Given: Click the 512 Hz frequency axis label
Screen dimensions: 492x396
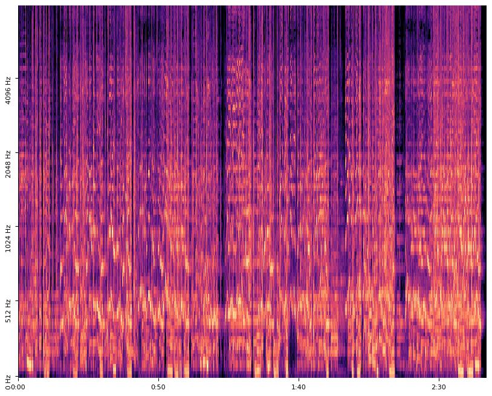Looking at the screenshot, I should [x=8, y=311].
